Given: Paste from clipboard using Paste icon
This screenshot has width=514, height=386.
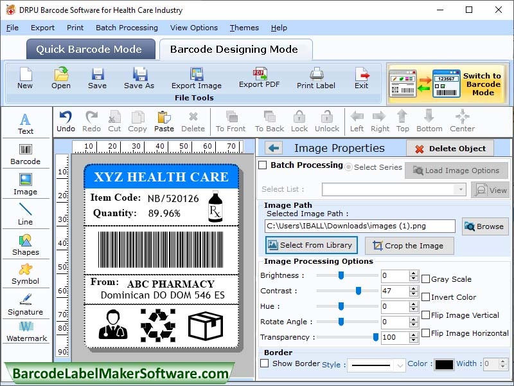Looking at the screenshot, I should pyautogui.click(x=164, y=122).
